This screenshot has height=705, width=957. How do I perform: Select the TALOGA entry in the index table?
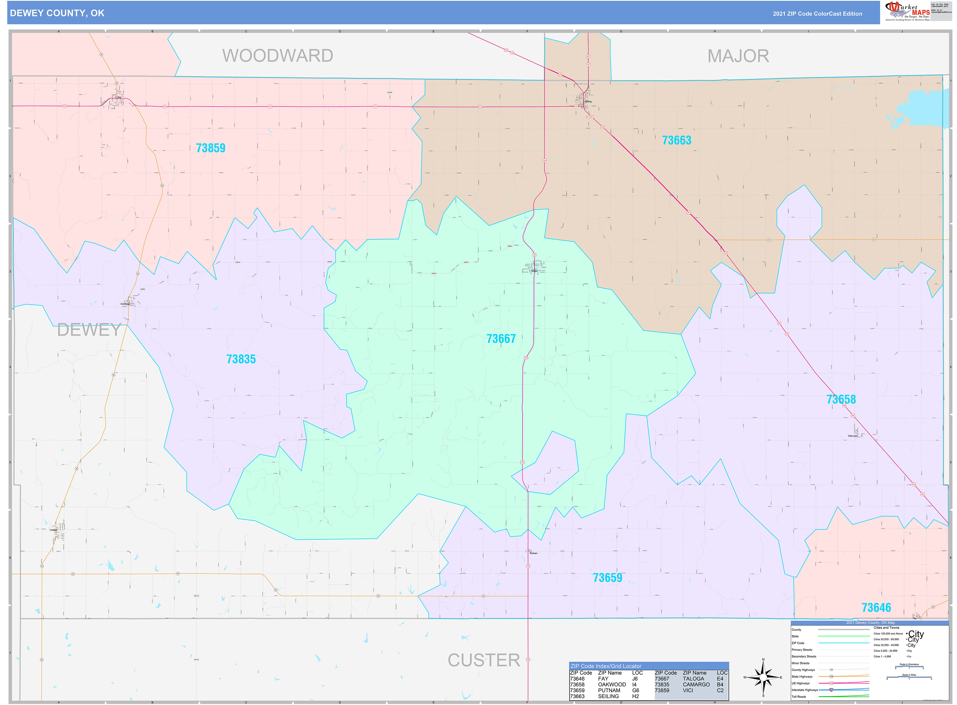[693, 678]
